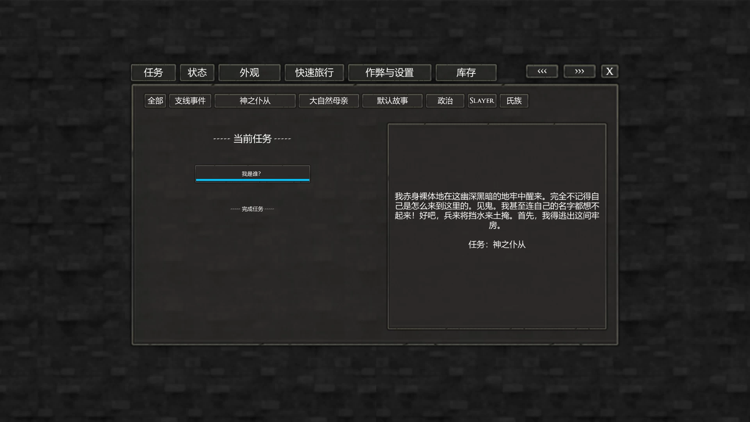
Task: Click the <<< previous page arrow
Action: click(x=542, y=71)
